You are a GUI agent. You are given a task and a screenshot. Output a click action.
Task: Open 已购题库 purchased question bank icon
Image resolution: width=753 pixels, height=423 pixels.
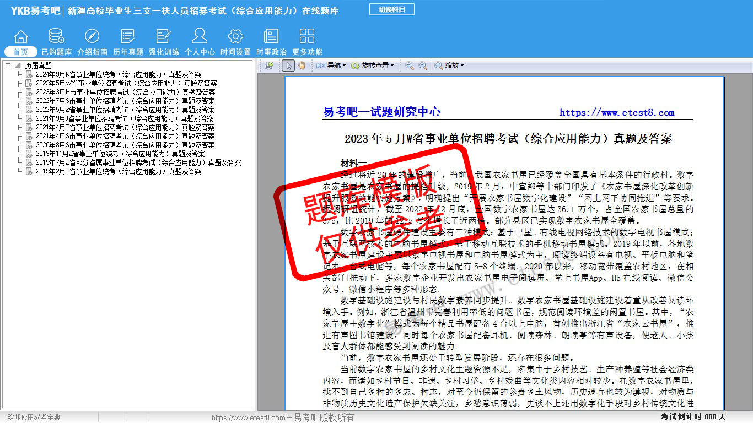pos(56,37)
